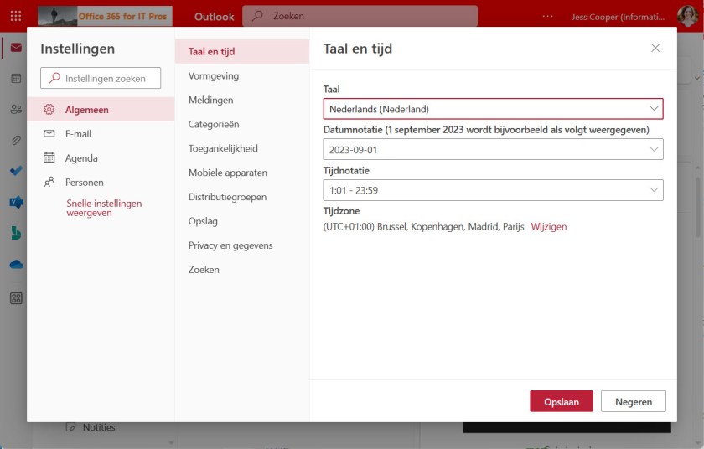This screenshot has width=704, height=449.
Task: Select Algemeen settings category
Action: (101, 110)
